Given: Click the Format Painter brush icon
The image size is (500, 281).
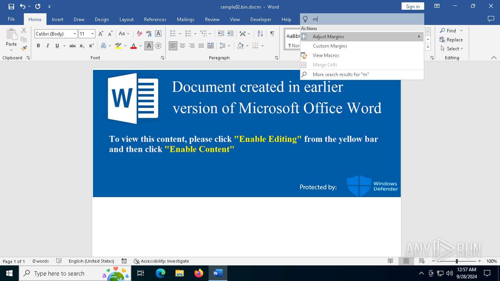Looking at the screenshot, I should [x=24, y=48].
